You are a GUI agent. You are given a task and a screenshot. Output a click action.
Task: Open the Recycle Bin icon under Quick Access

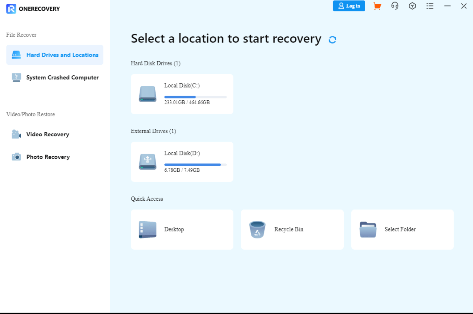click(x=257, y=229)
